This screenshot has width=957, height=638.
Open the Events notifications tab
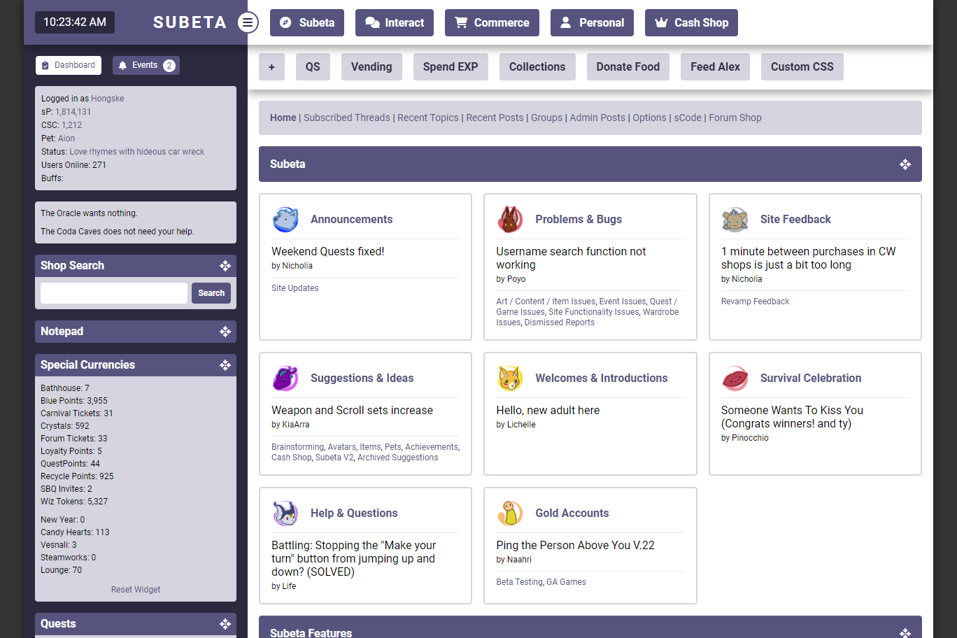146,65
